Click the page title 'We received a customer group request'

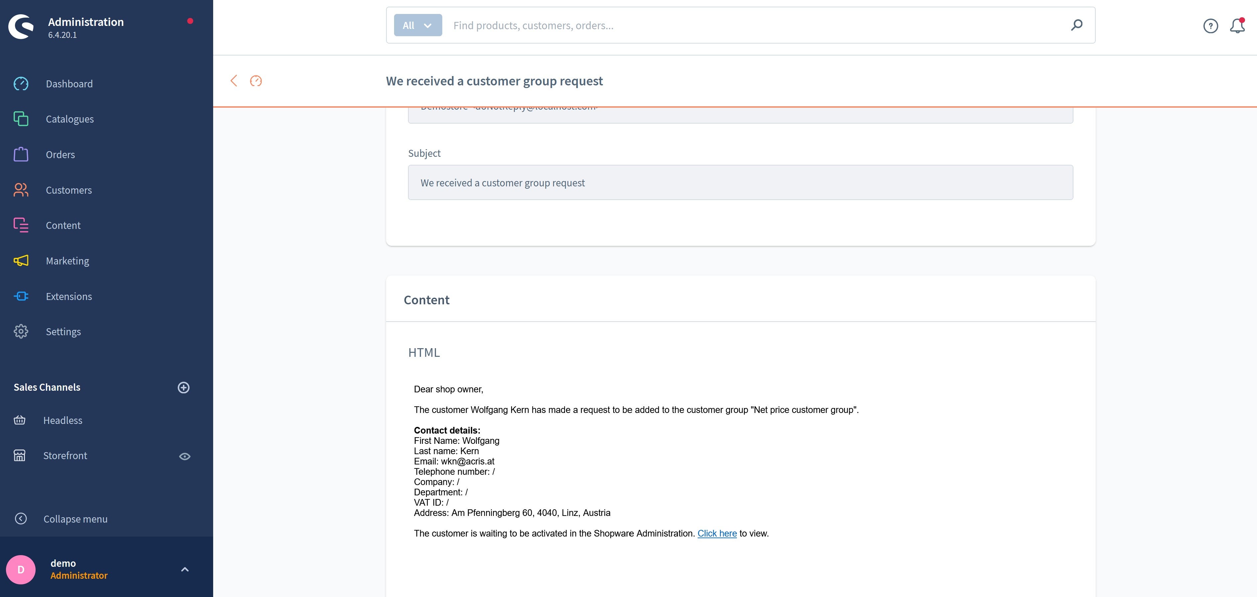(x=494, y=81)
